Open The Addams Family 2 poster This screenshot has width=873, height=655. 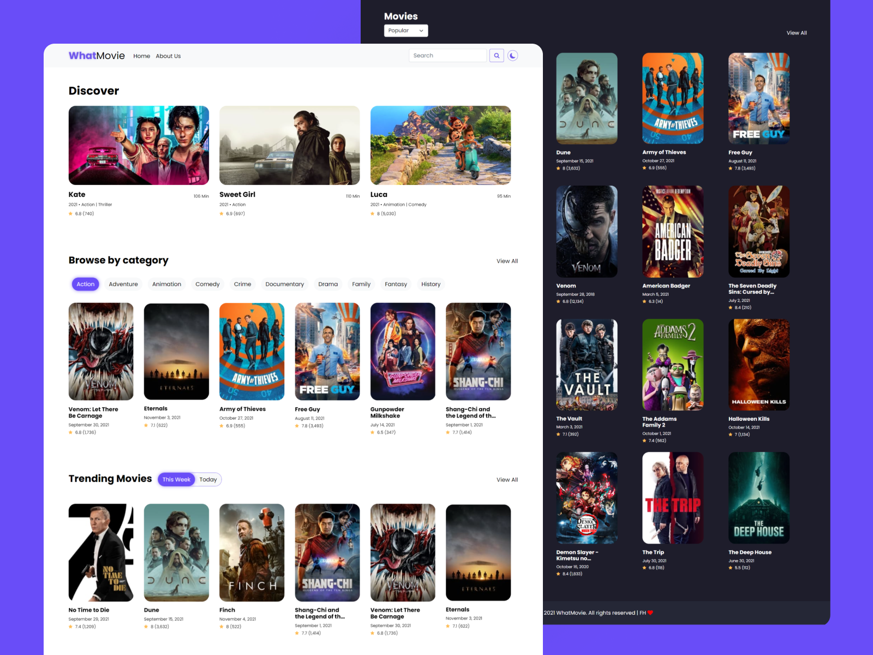(673, 365)
